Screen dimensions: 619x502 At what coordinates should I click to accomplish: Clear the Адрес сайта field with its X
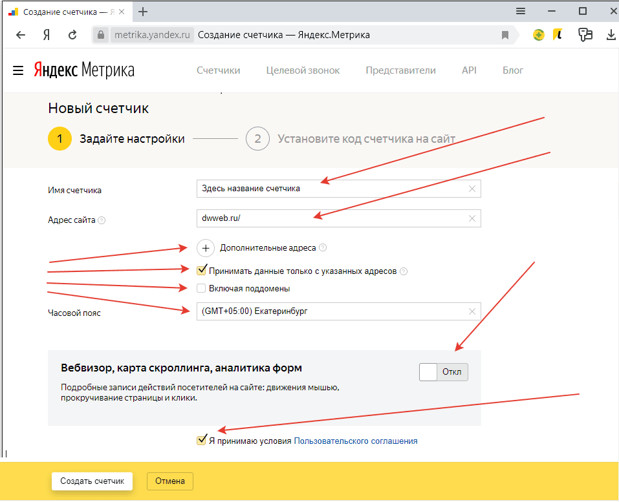click(x=472, y=218)
